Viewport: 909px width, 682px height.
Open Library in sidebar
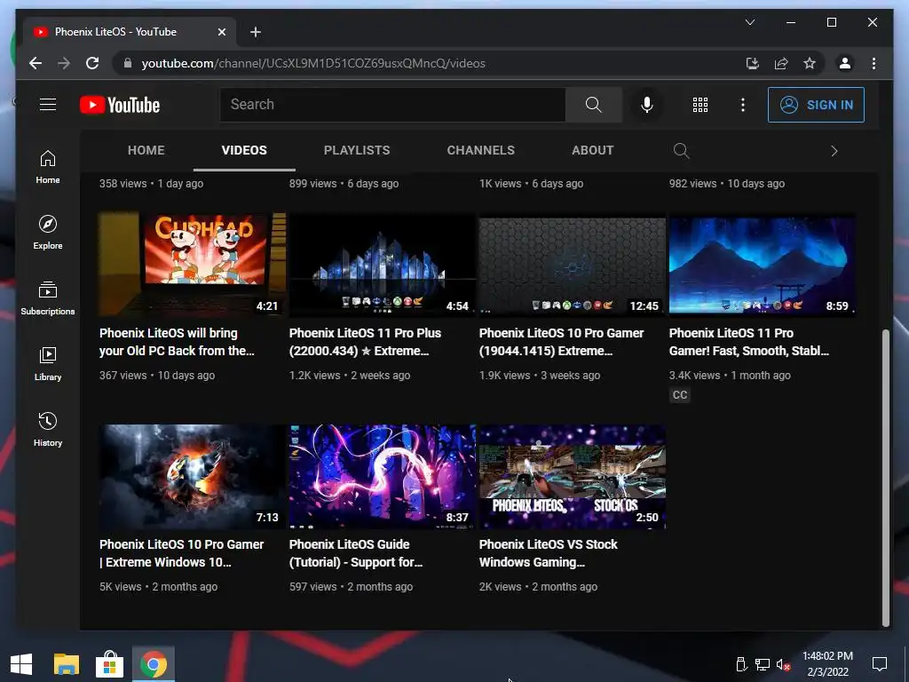tap(48, 363)
